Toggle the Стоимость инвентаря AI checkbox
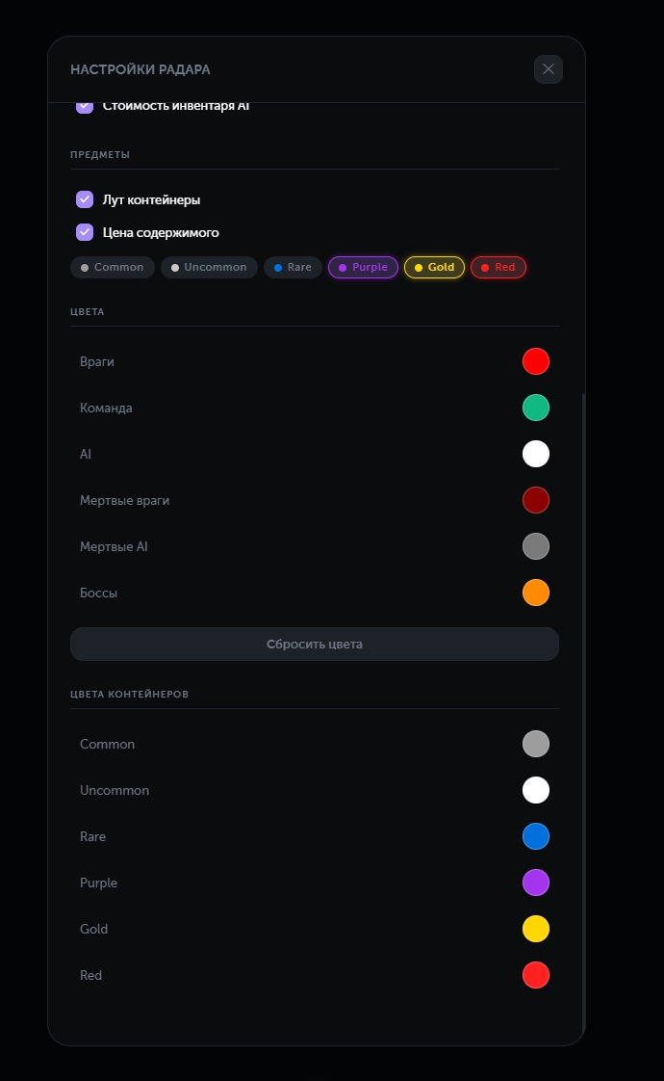This screenshot has height=1081, width=664. pyautogui.click(x=85, y=107)
